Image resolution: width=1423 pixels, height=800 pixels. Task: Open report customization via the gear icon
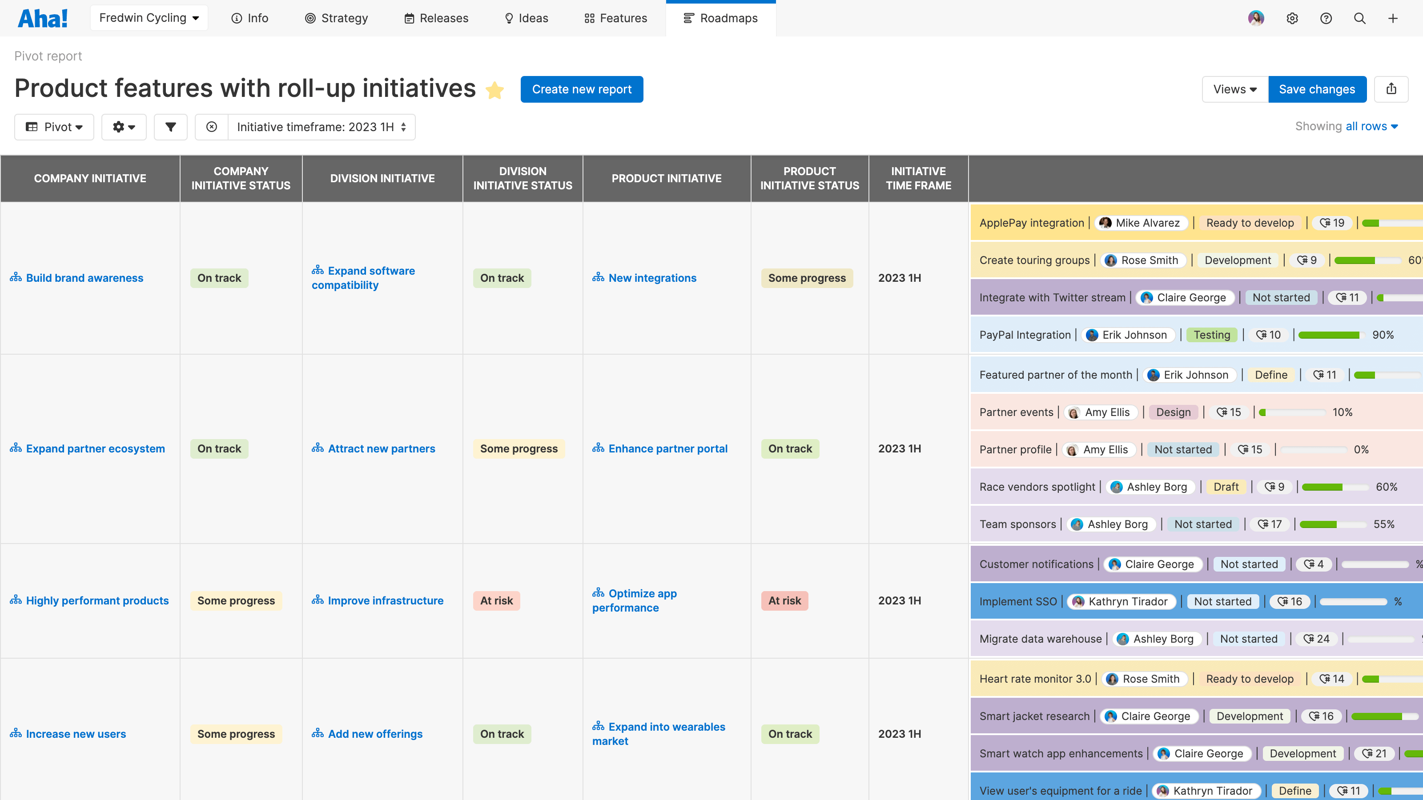point(124,126)
